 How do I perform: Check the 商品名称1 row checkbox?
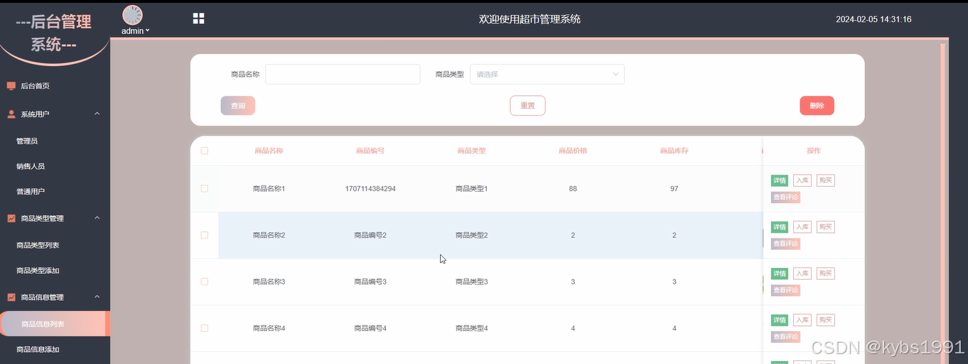click(205, 189)
